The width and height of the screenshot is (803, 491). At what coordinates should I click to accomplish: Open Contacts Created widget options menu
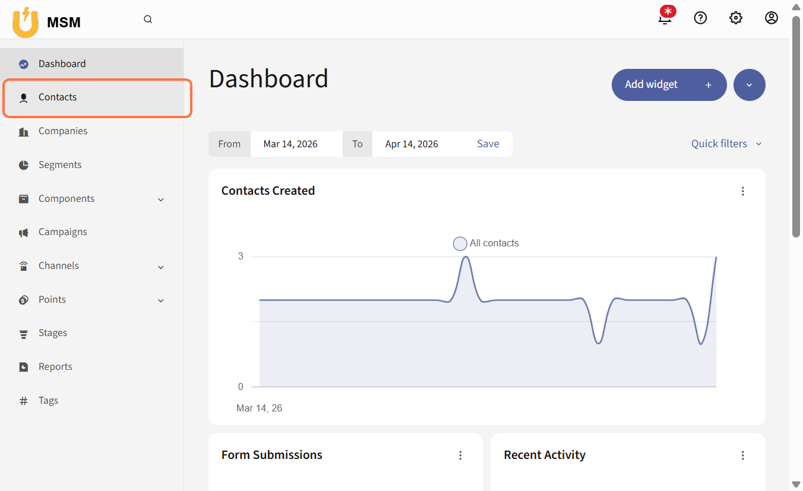pos(742,191)
